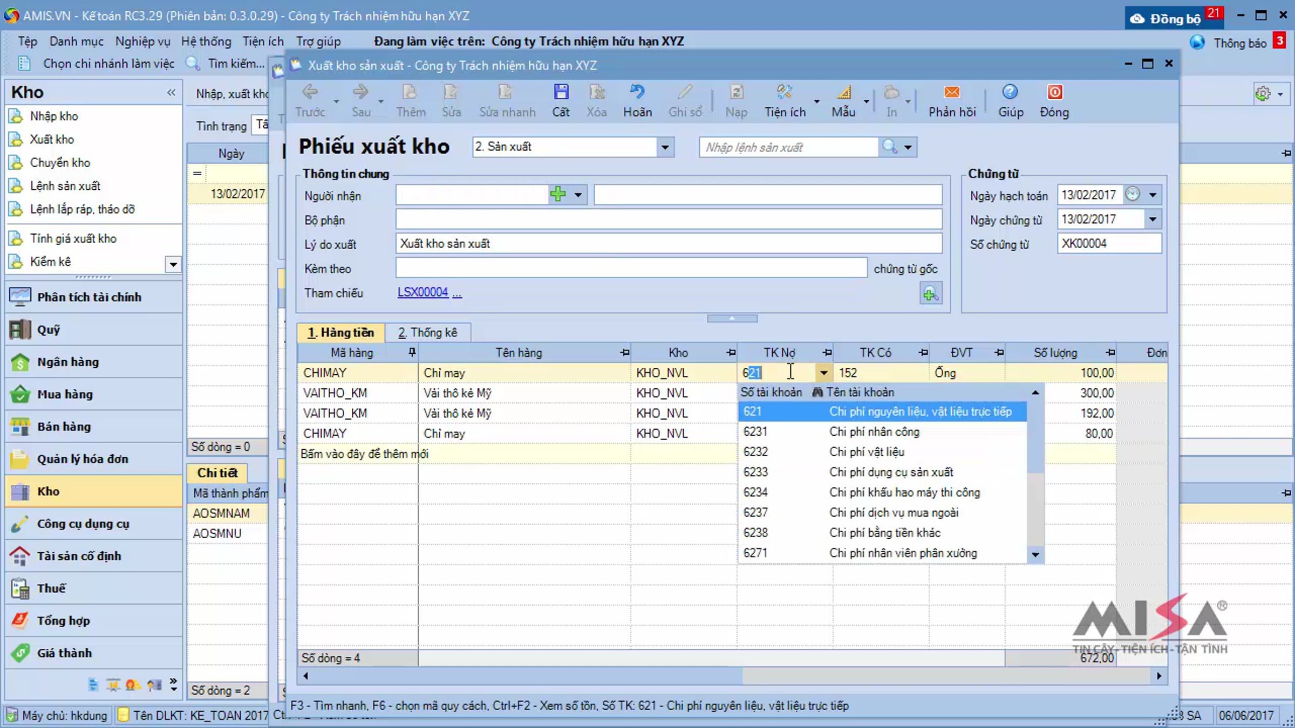The image size is (1295, 728).
Task: Select account 6271 Chi phí nhân viên phân xưởng
Action: 882,553
